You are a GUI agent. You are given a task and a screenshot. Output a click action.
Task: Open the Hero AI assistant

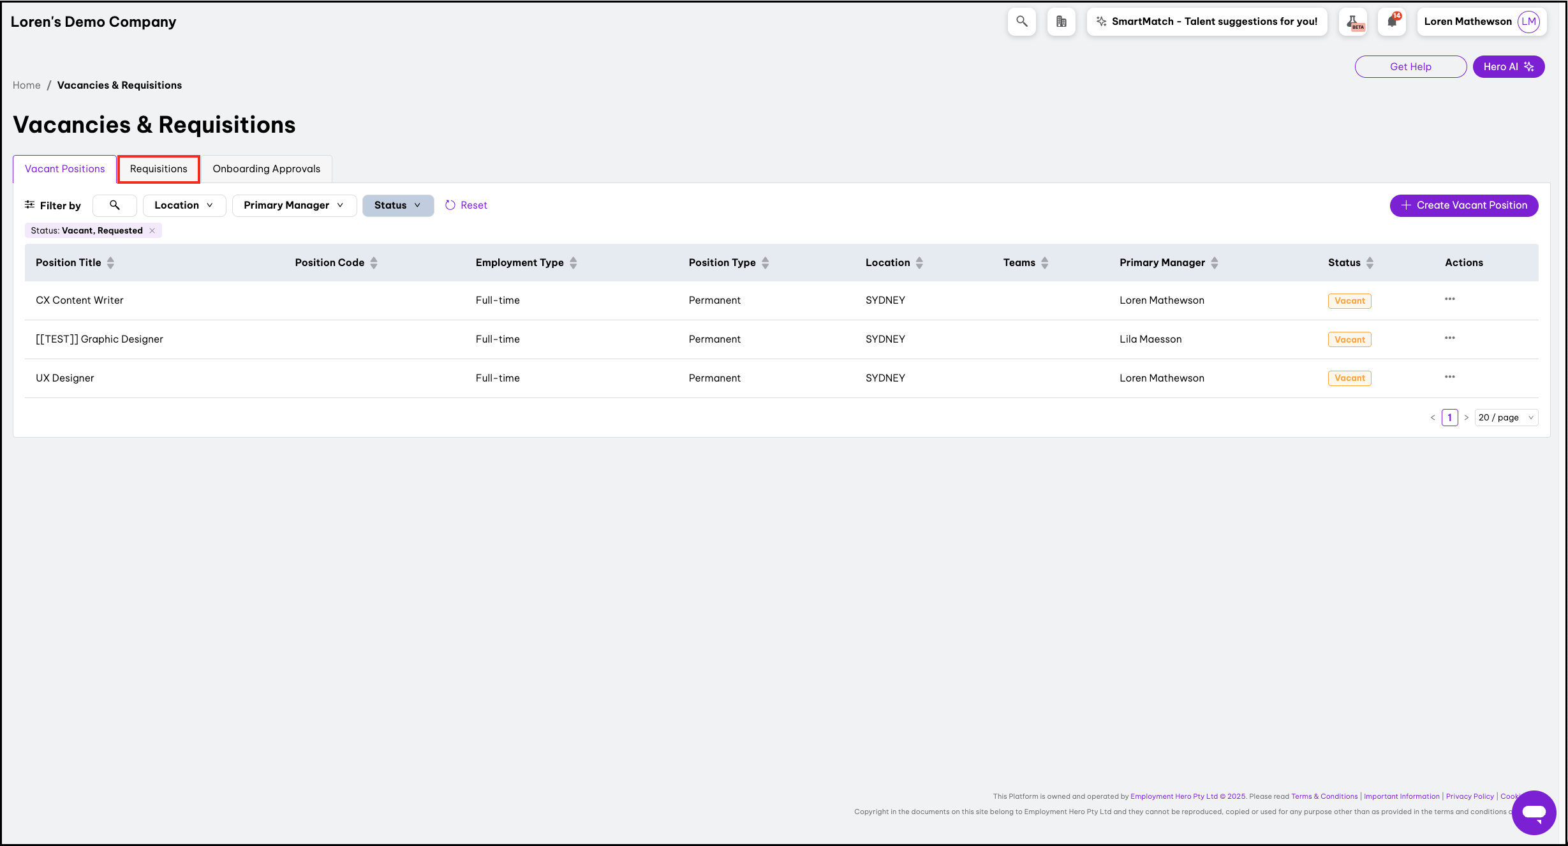pos(1508,66)
